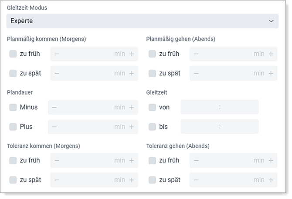Click the chevron arrow of Gleitzeit-Modus

[x=272, y=21]
